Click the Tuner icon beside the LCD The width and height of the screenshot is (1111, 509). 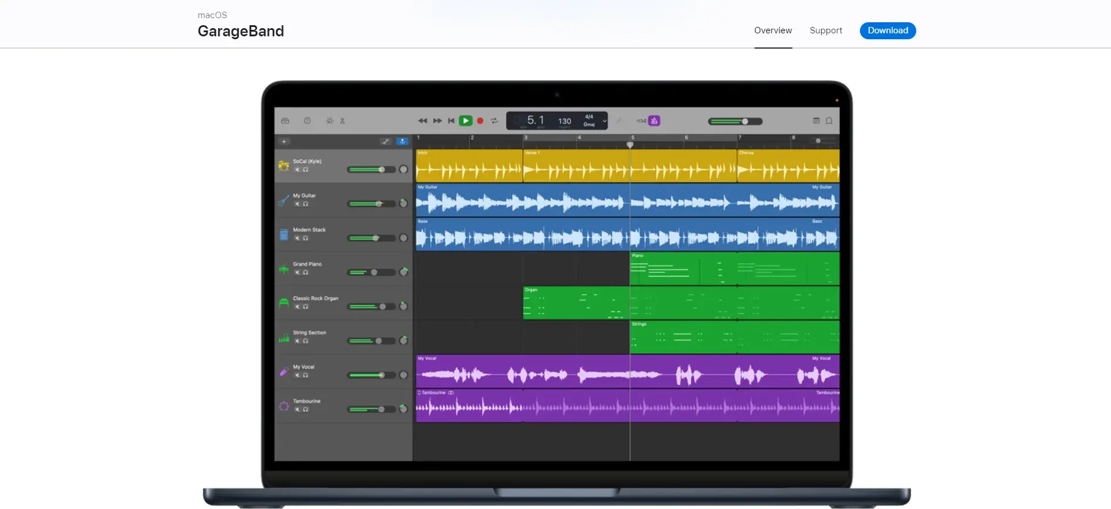(618, 121)
